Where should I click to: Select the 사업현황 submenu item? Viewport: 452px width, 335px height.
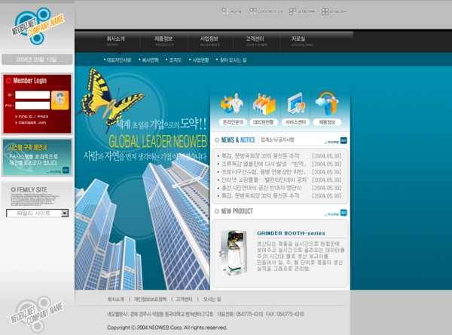199,60
